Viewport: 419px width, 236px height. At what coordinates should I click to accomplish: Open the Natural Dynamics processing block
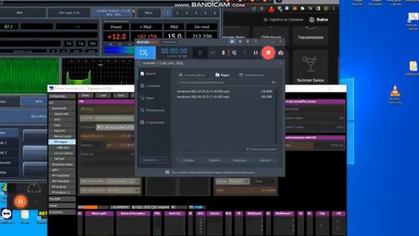click(134, 214)
